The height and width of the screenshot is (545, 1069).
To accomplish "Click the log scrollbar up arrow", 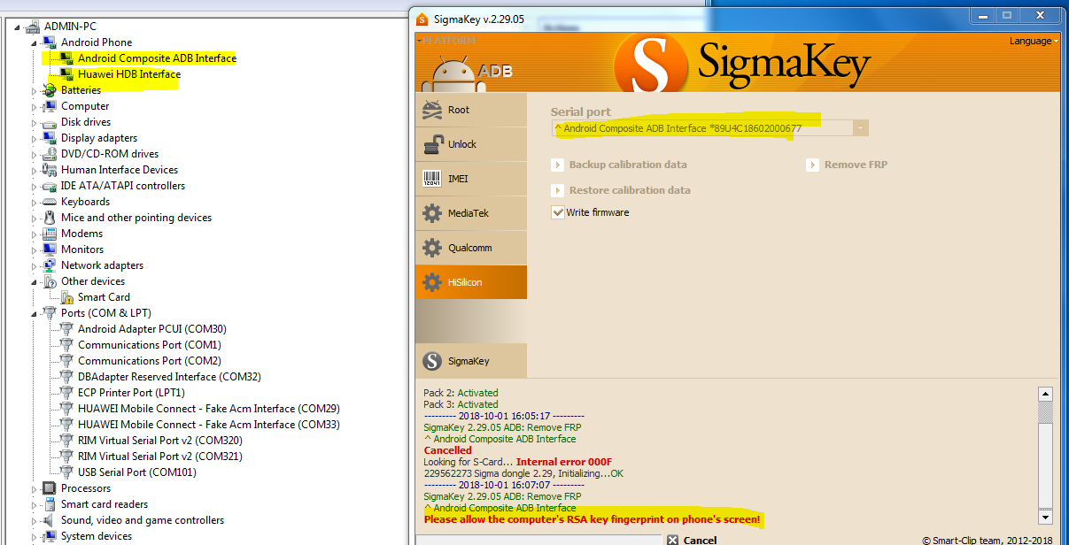I will click(1045, 395).
